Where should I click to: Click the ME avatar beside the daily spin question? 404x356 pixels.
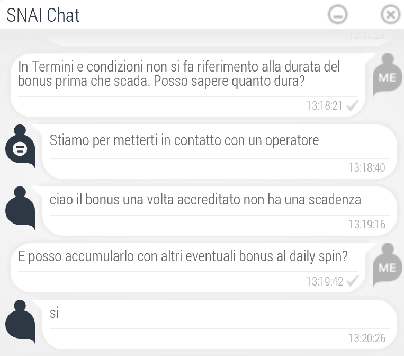coord(387,265)
